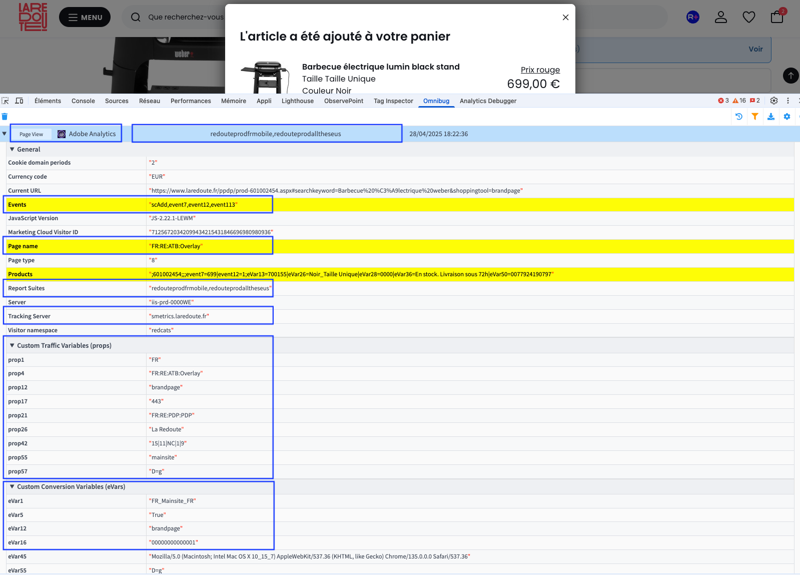Click the Omnibug trash clear-requests icon
The image size is (800, 575).
(x=5, y=117)
